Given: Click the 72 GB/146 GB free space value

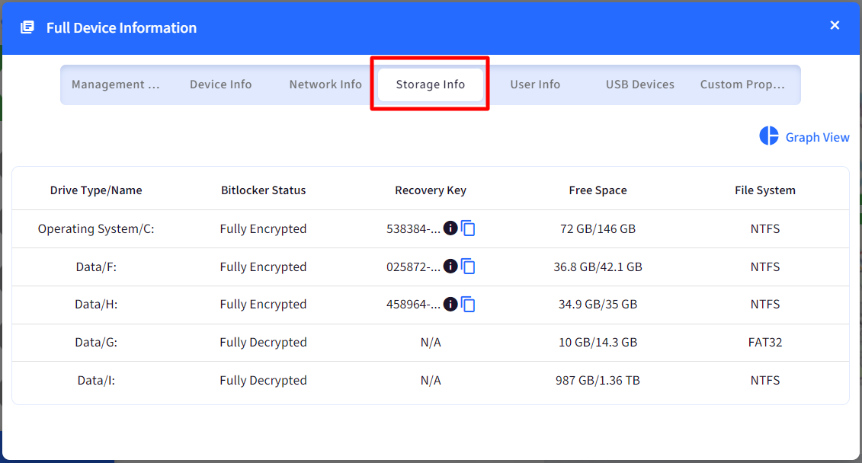Looking at the screenshot, I should (598, 228).
